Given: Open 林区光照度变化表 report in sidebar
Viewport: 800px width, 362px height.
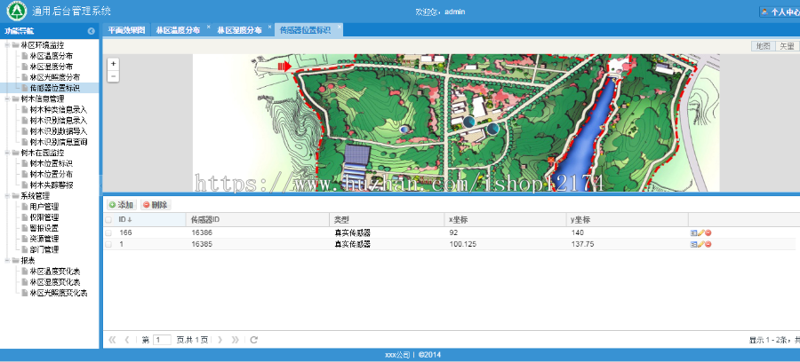Looking at the screenshot, I should (x=58, y=293).
